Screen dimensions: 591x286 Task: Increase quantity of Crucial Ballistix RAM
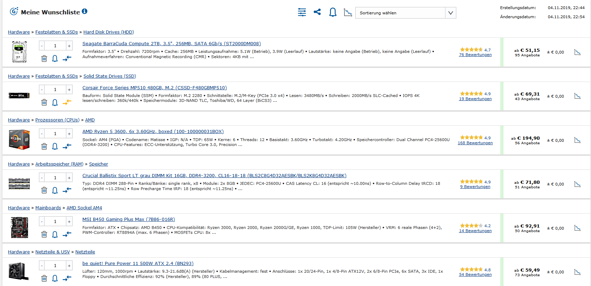click(69, 177)
